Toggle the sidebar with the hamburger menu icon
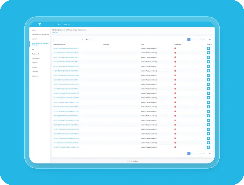Screen dimensions: 244x185 (x=53, y=24)
